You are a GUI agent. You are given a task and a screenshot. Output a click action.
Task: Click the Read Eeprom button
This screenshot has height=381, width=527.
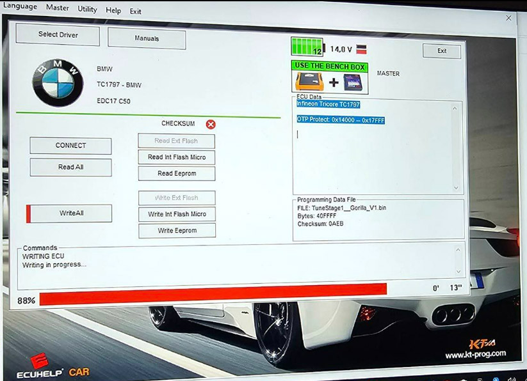click(x=177, y=173)
